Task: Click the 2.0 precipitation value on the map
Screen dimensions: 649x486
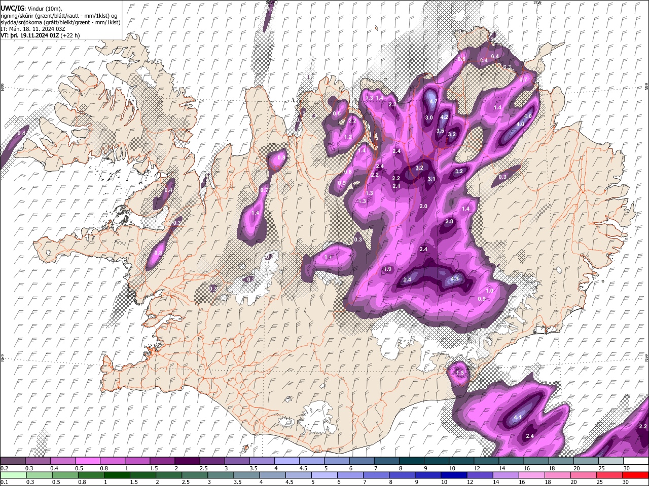Action: point(424,206)
